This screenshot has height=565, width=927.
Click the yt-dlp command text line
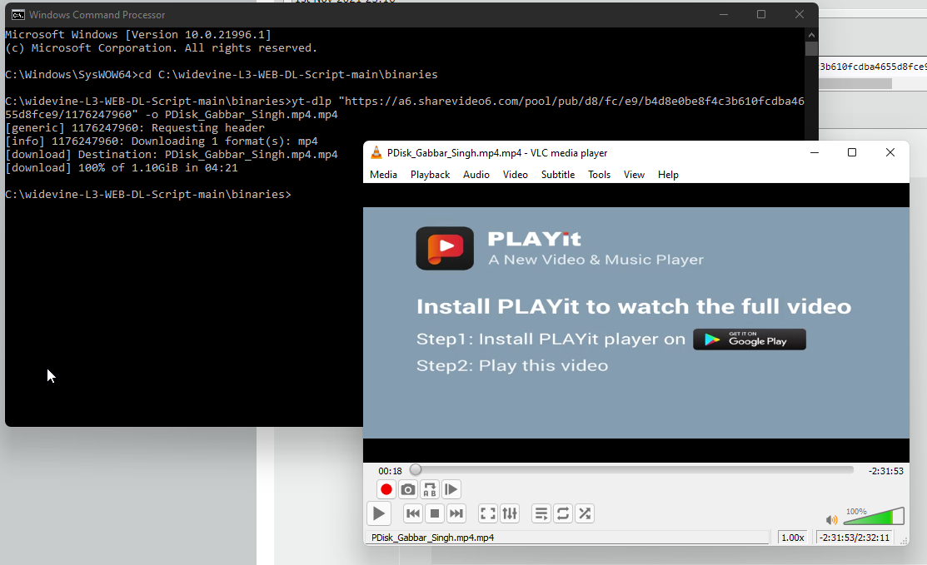point(405,107)
